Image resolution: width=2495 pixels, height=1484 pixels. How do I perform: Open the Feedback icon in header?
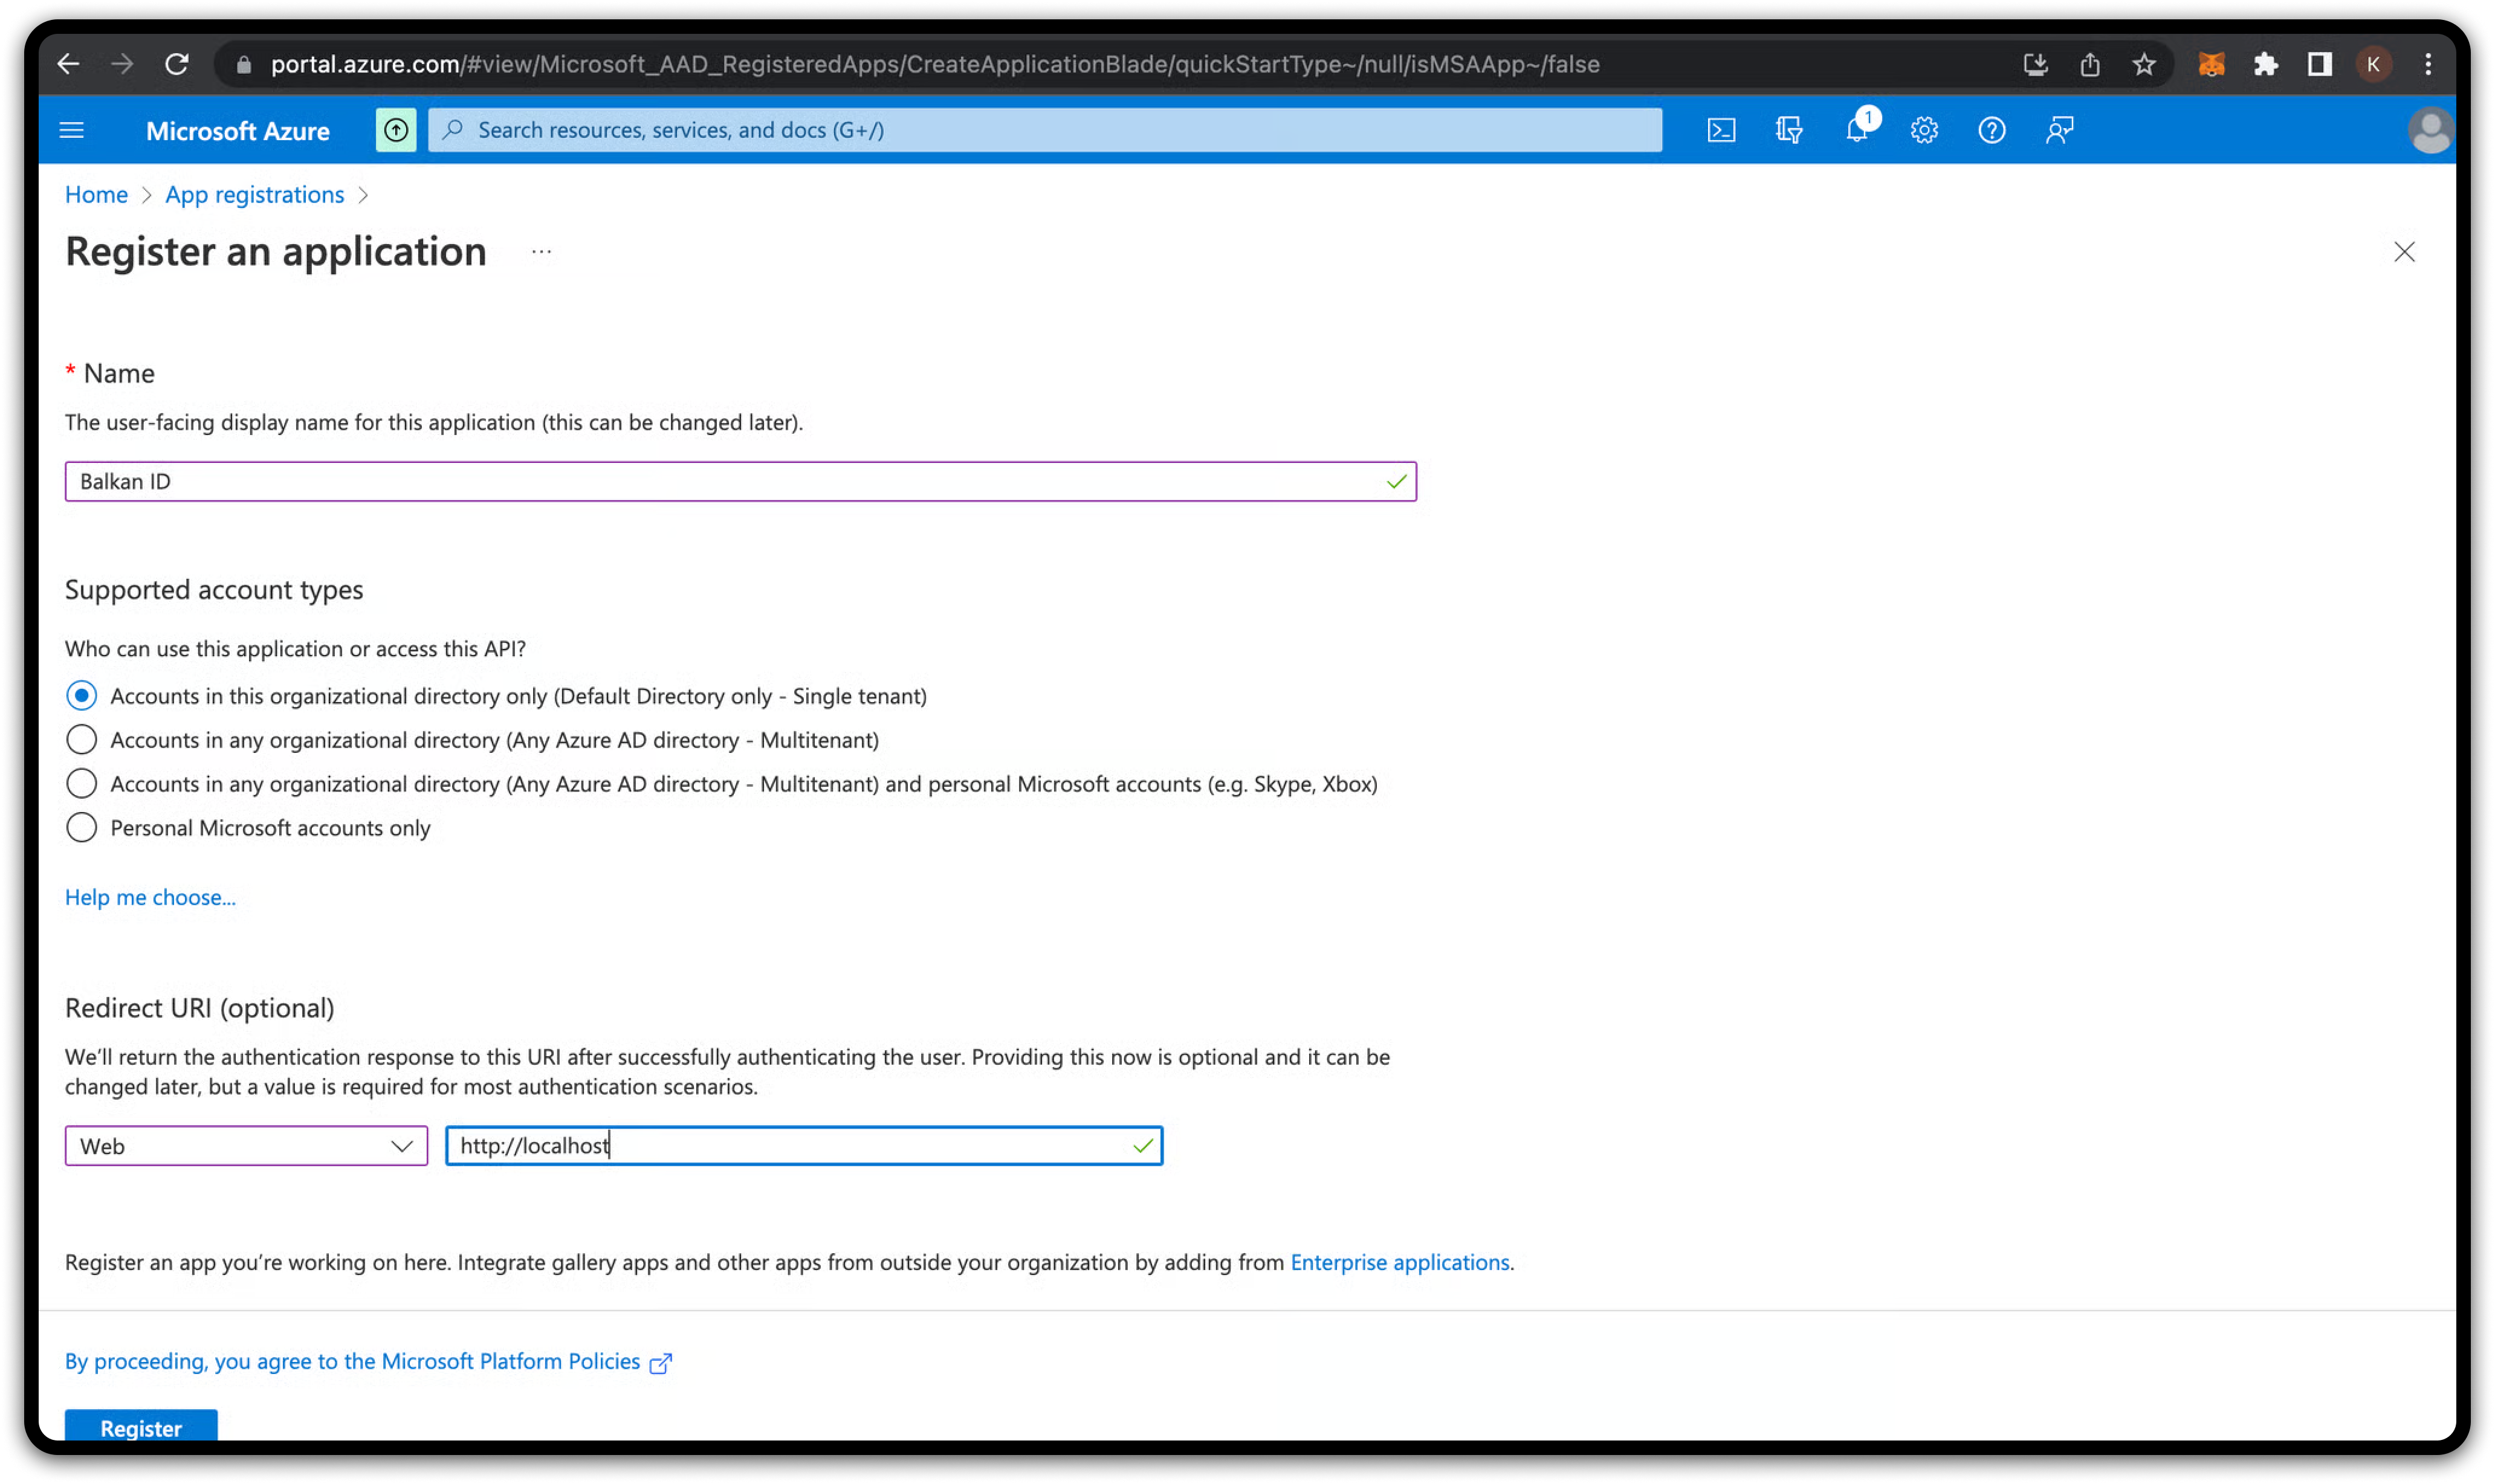point(2059,130)
